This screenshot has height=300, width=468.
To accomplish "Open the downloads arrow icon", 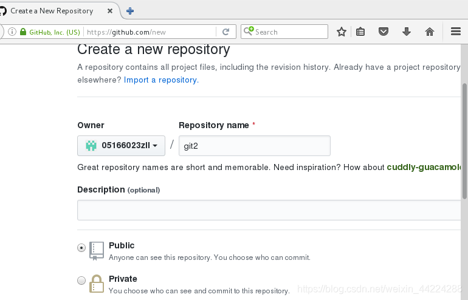I will tap(407, 32).
